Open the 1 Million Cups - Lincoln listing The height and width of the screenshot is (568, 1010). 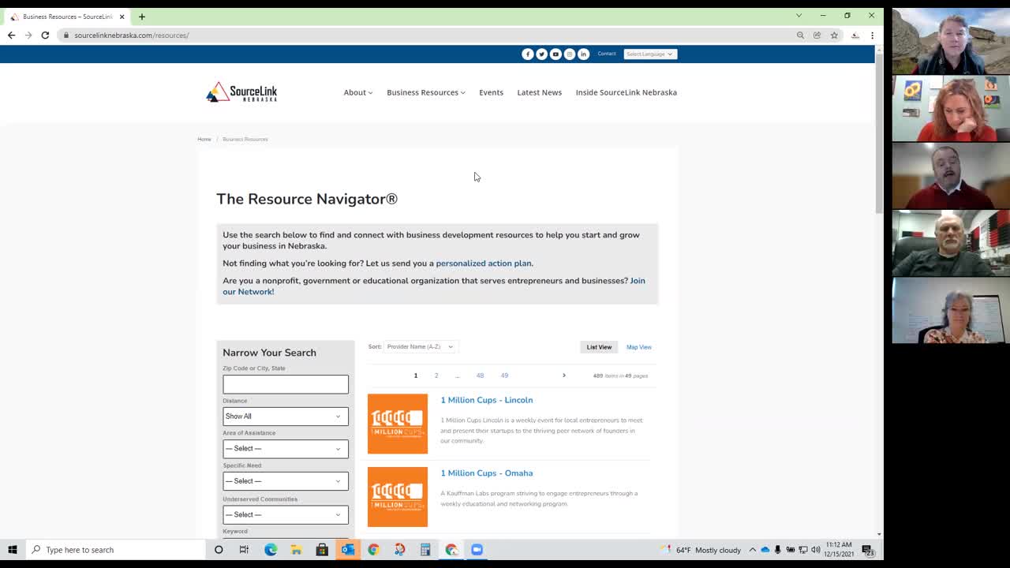[x=487, y=400]
